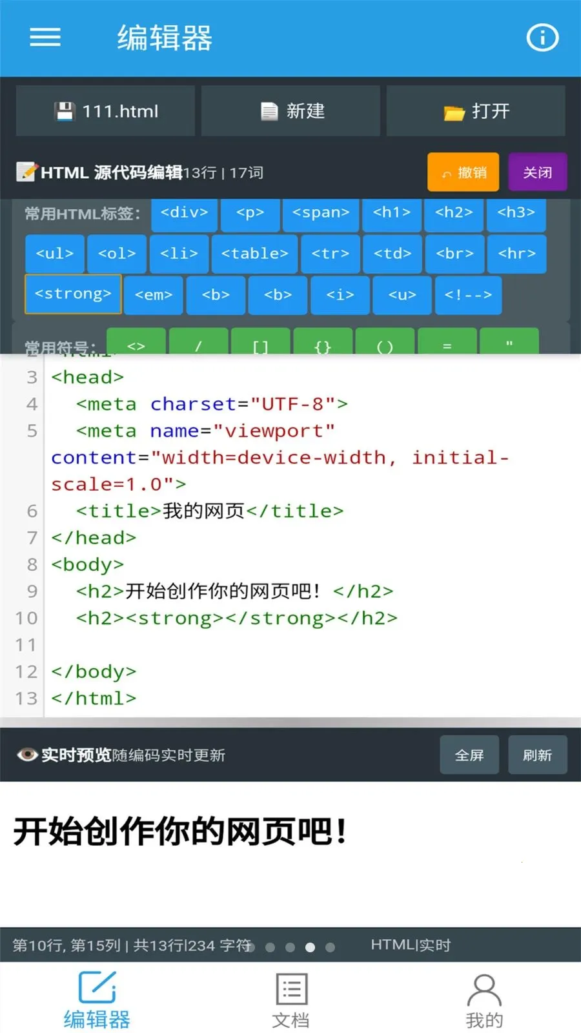
Task: Select the 编辑器 bottom tab
Action: click(97, 1001)
